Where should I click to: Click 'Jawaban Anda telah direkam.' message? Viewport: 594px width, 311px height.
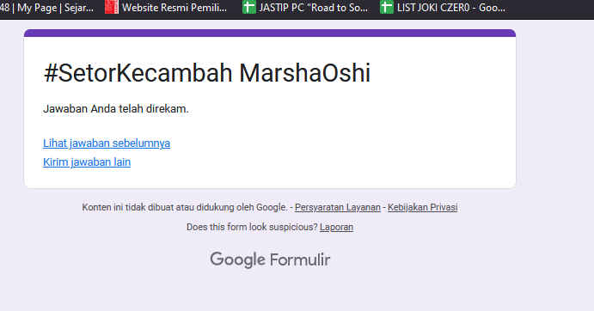(x=116, y=109)
